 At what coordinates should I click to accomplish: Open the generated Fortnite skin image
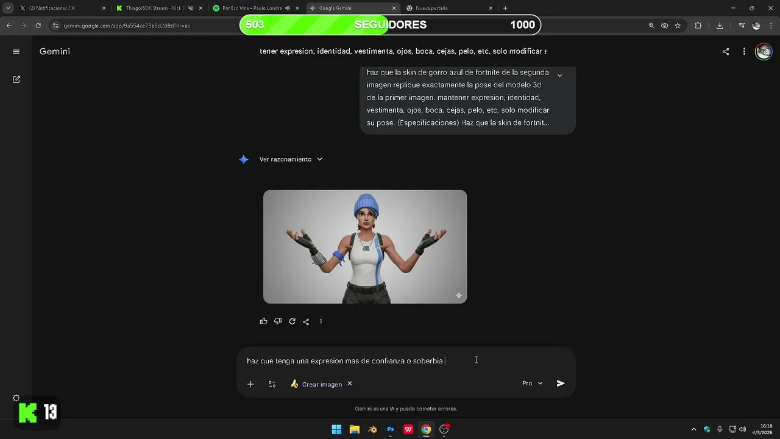[365, 246]
